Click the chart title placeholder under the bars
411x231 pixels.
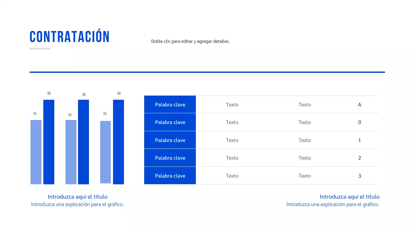point(77,197)
